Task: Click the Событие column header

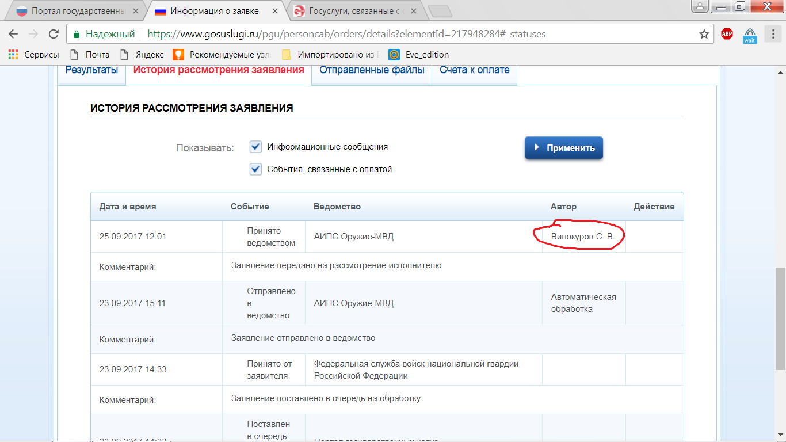Action: (250, 207)
